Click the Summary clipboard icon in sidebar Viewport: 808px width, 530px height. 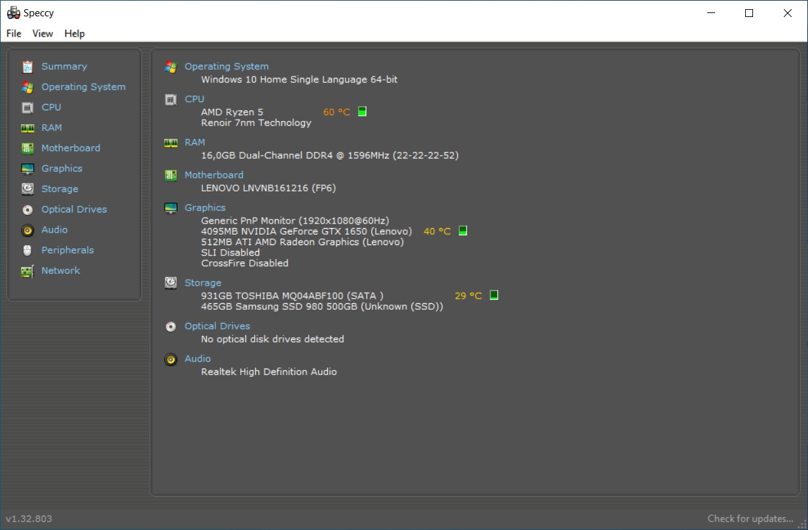pos(27,67)
